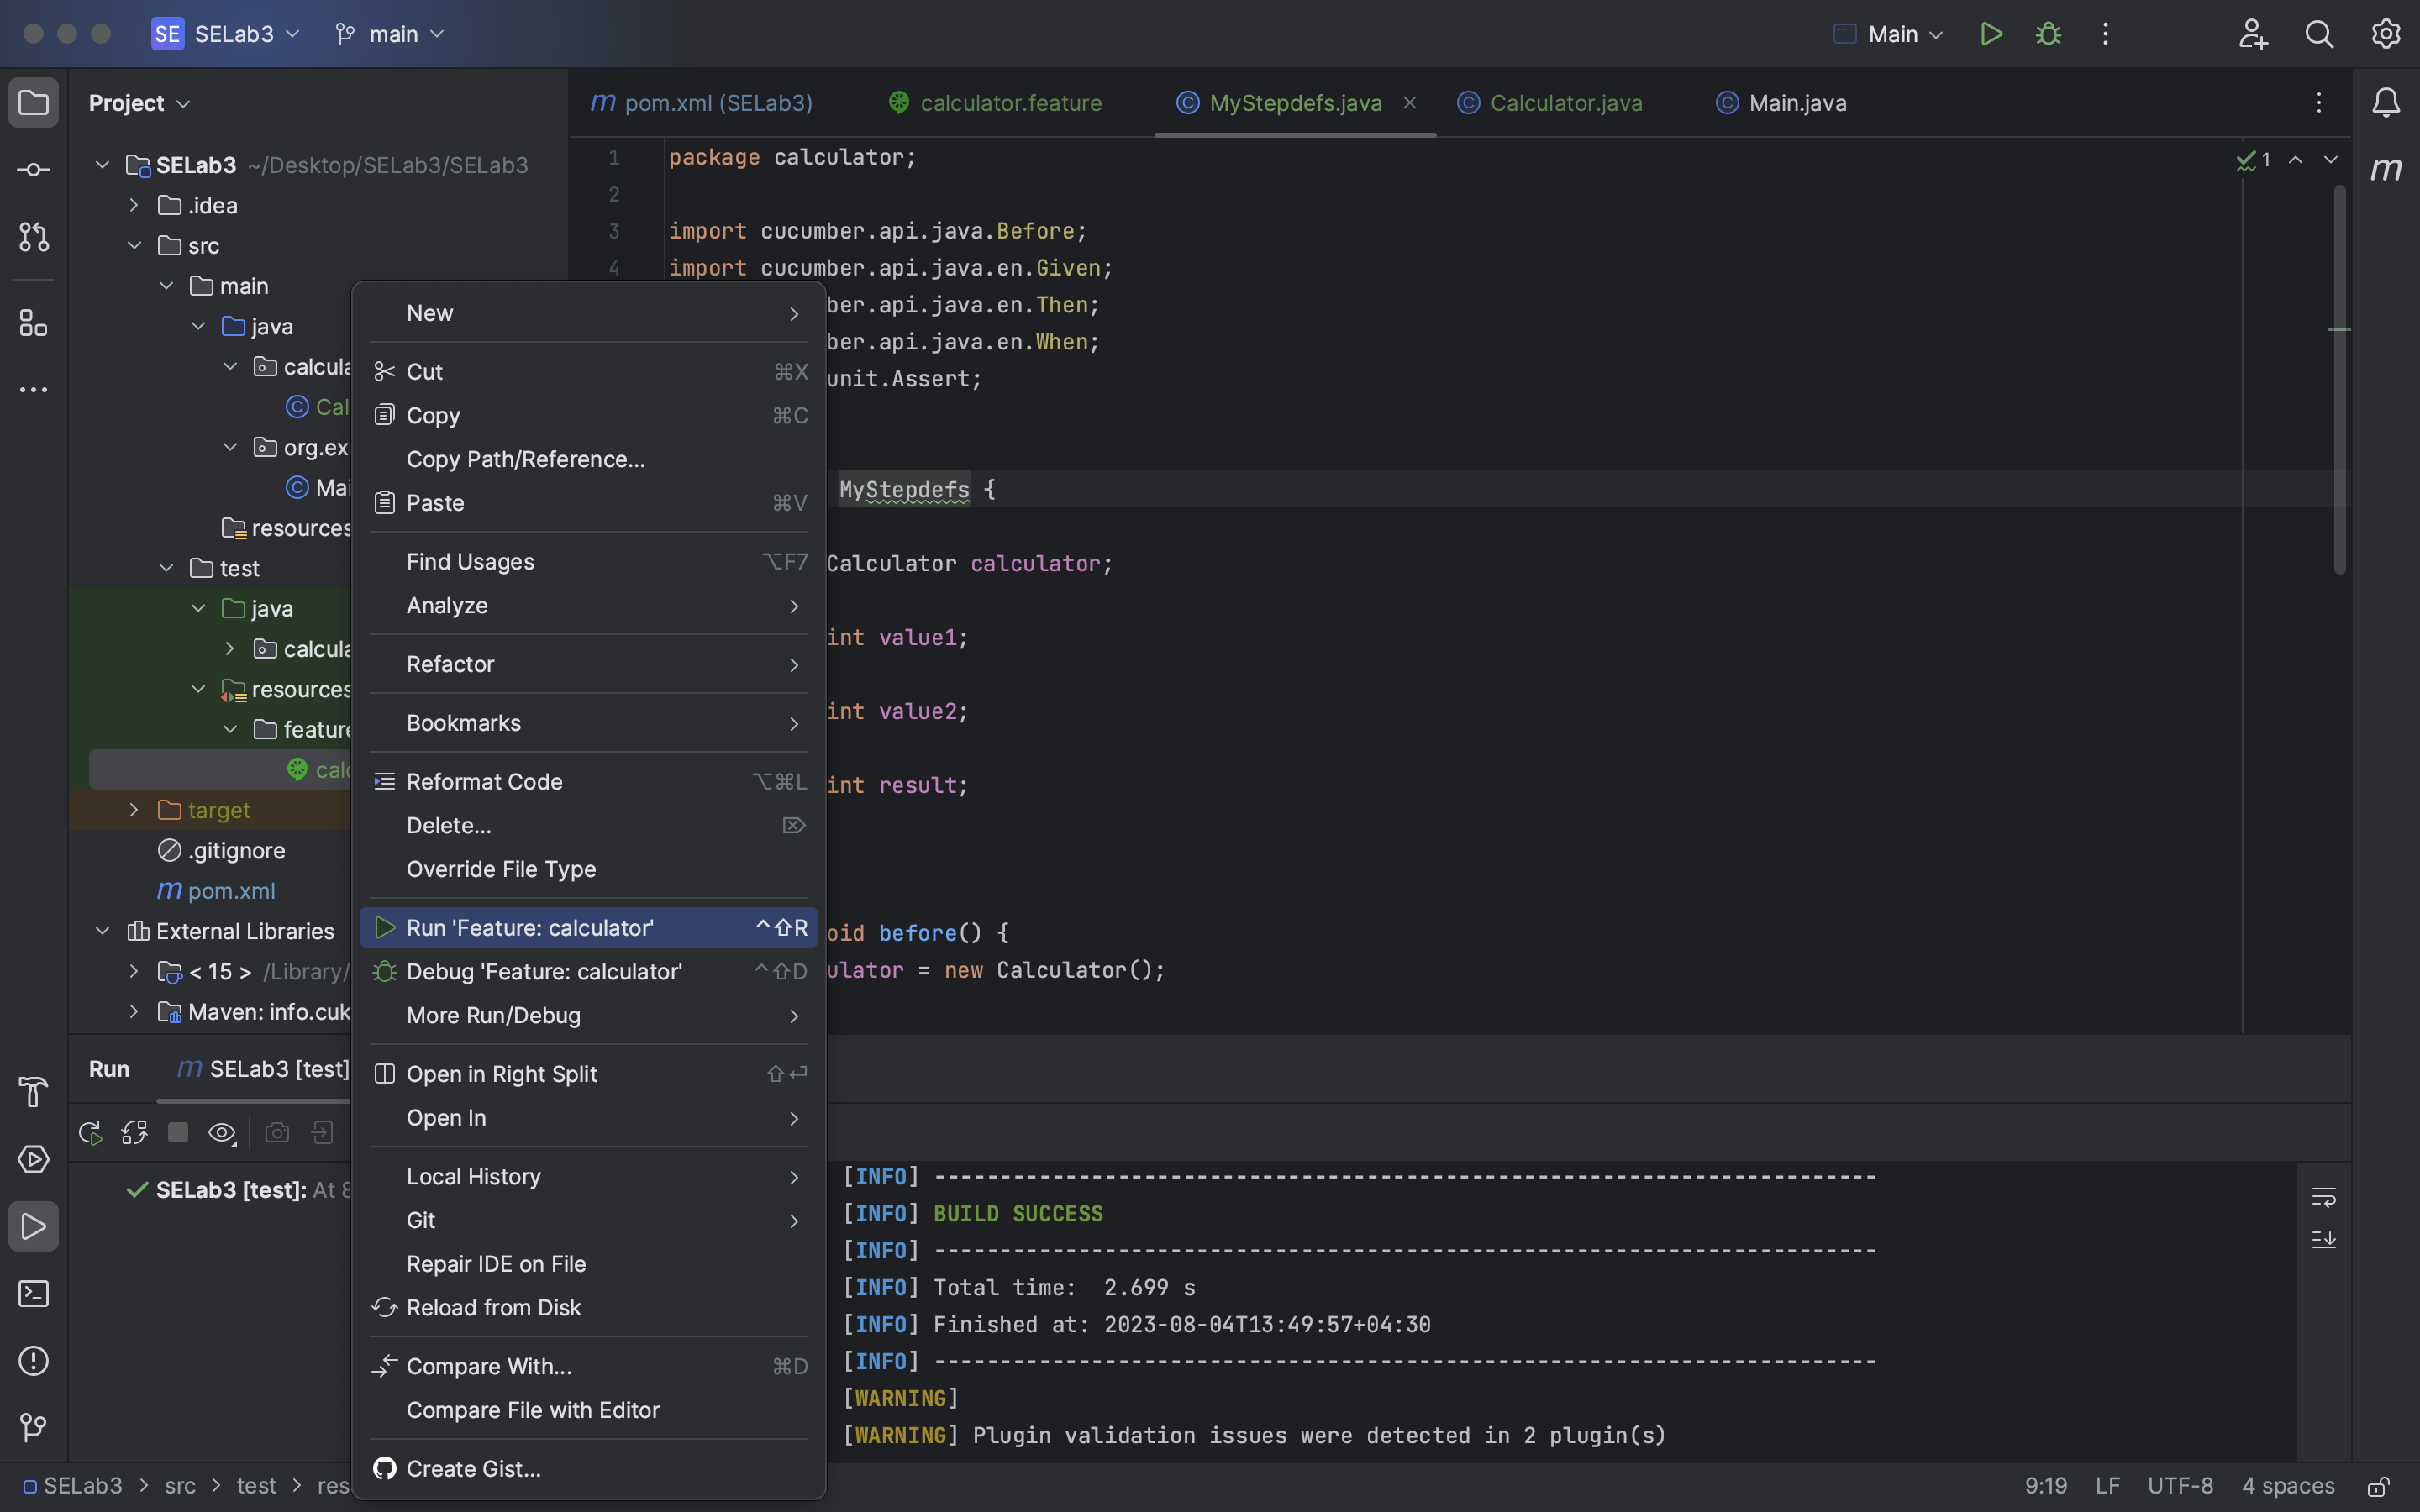Screen dimensions: 2420x1512
Task: Toggle show passed tests with the eye icon
Action: click(221, 1132)
